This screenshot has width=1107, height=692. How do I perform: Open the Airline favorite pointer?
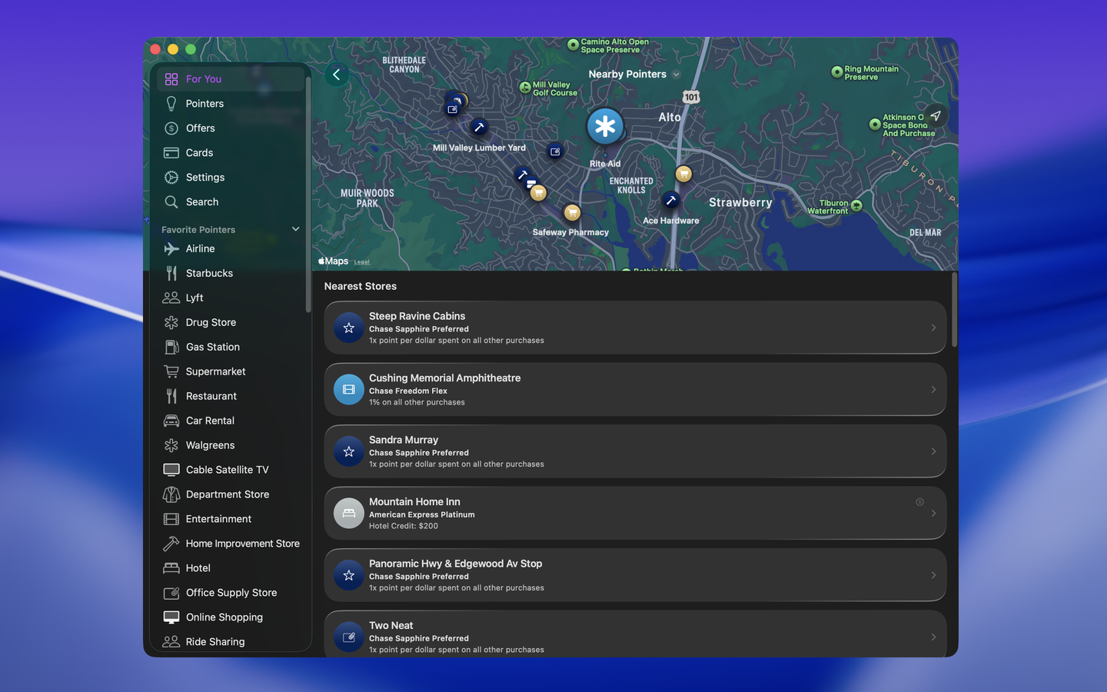point(200,249)
